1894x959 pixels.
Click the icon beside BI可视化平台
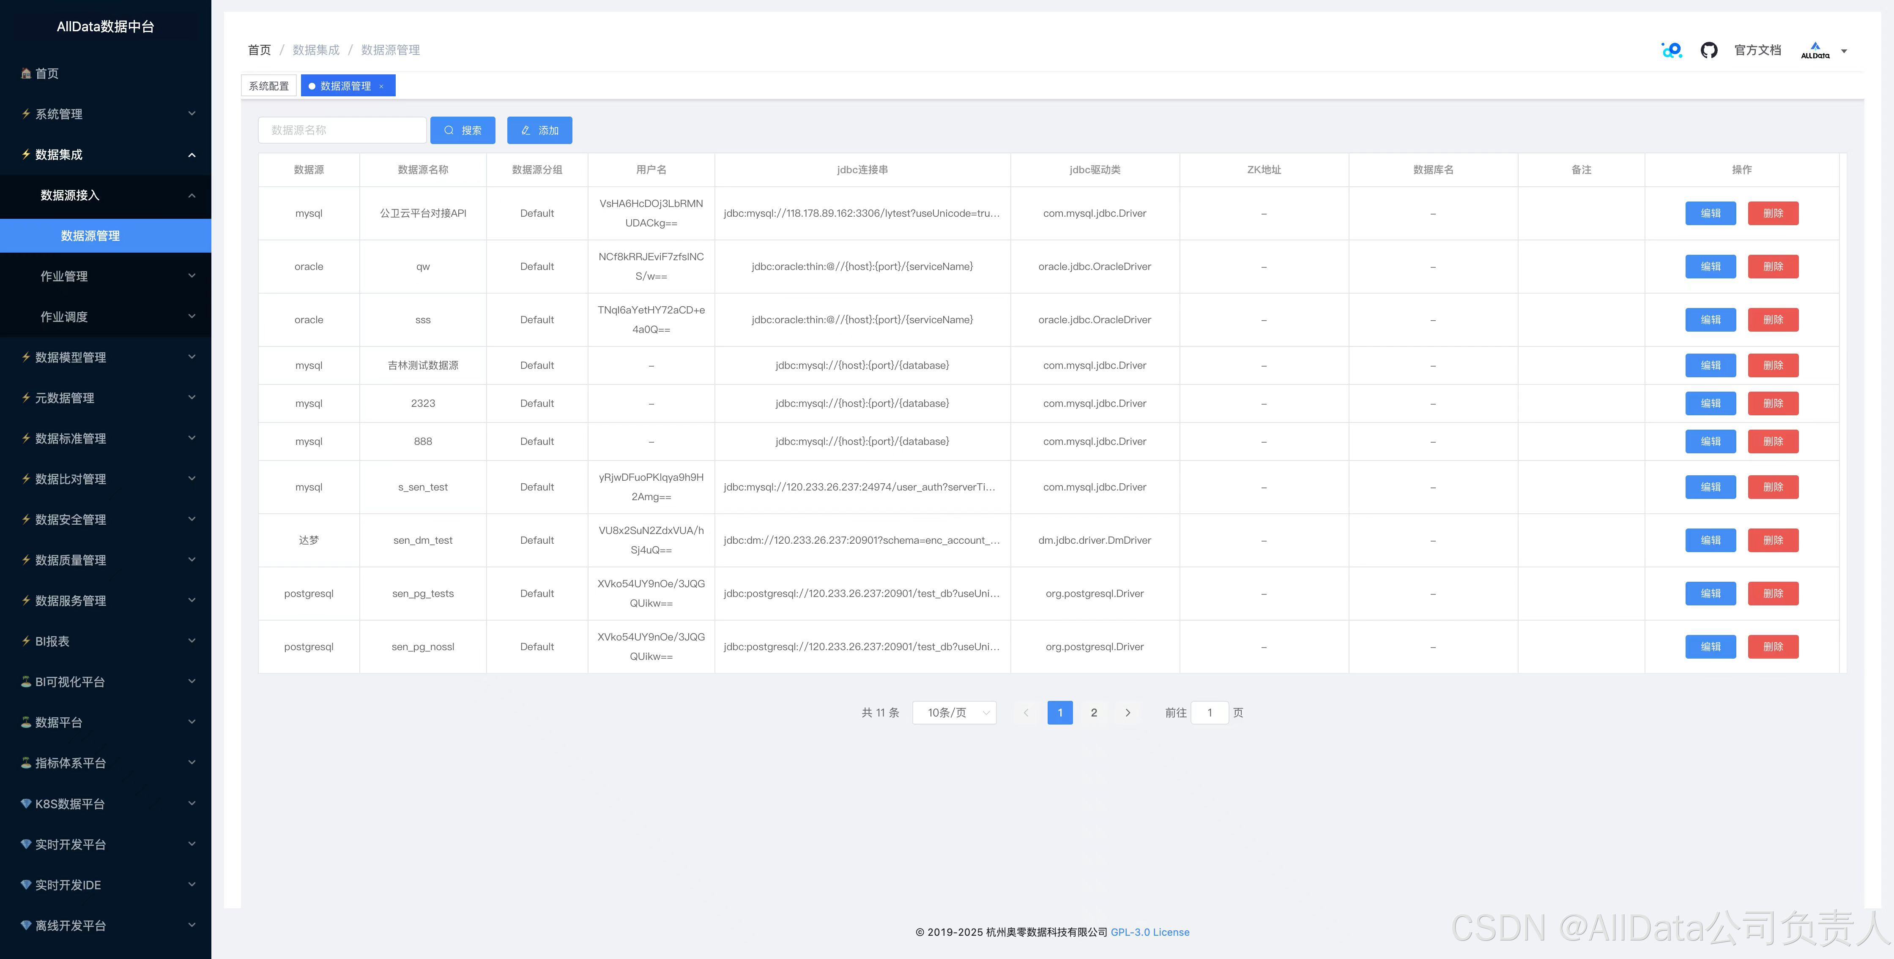click(26, 681)
